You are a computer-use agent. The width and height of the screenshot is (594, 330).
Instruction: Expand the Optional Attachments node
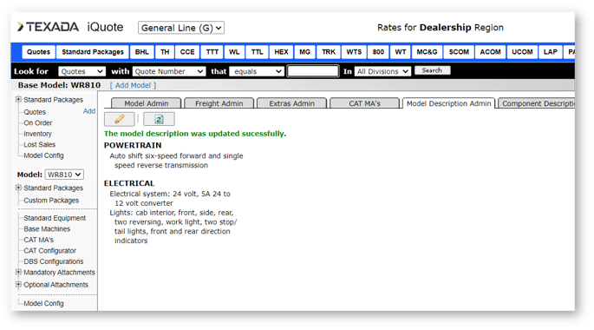click(18, 284)
